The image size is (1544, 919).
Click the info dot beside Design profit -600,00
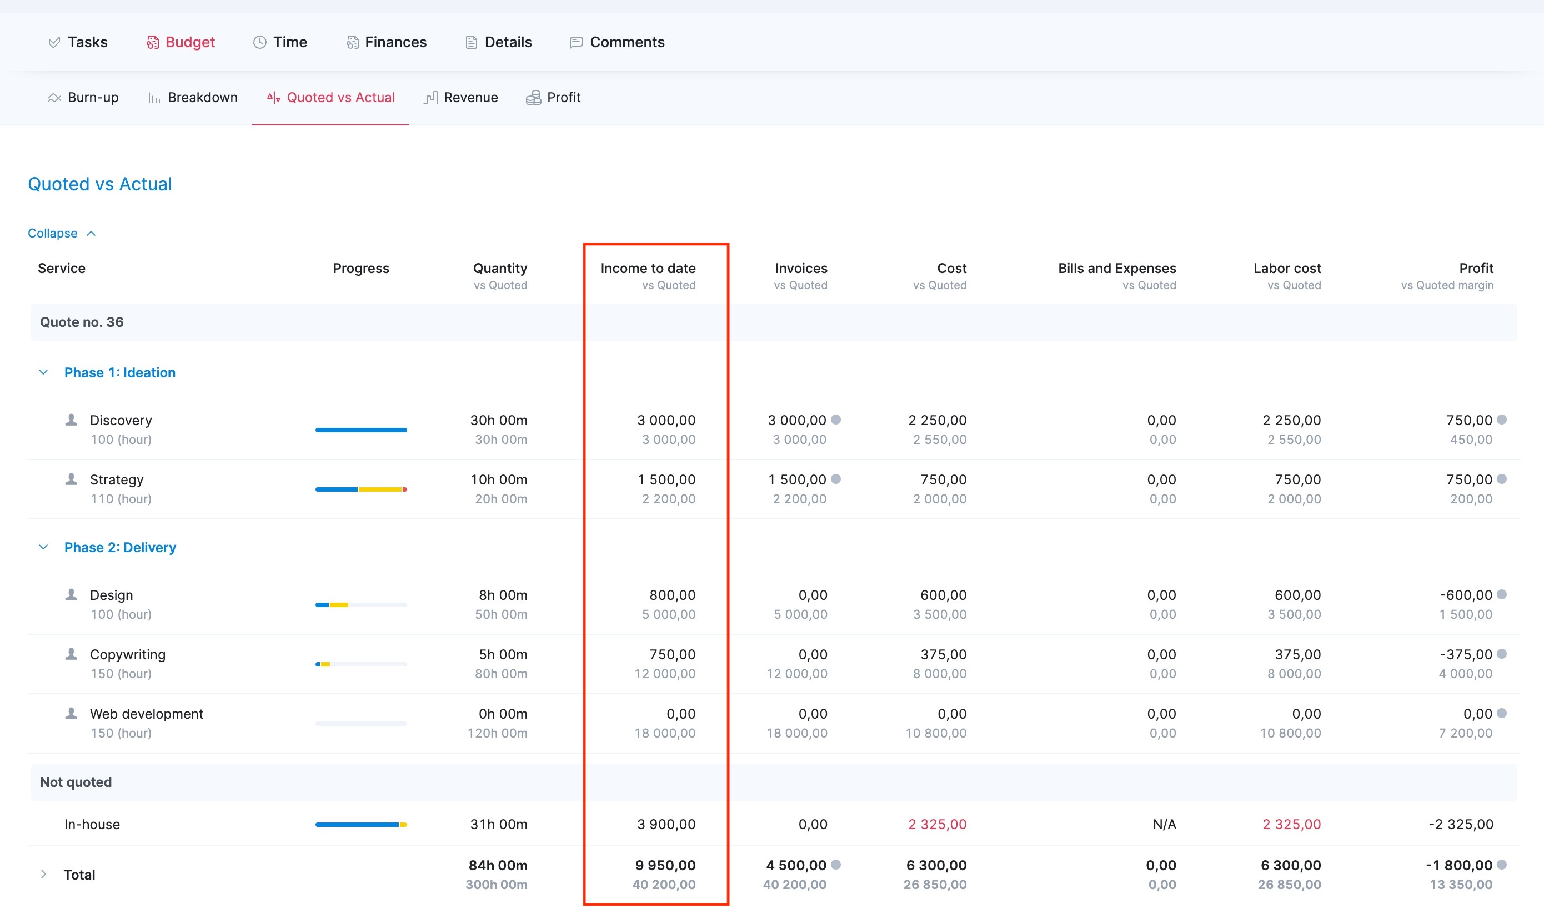click(x=1502, y=594)
